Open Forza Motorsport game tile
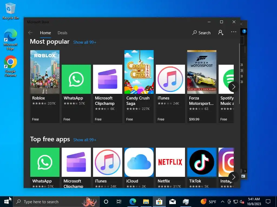This screenshot has height=207, width=277. click(x=202, y=87)
